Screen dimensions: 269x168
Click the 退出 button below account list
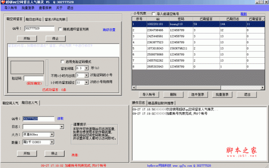point(247,95)
